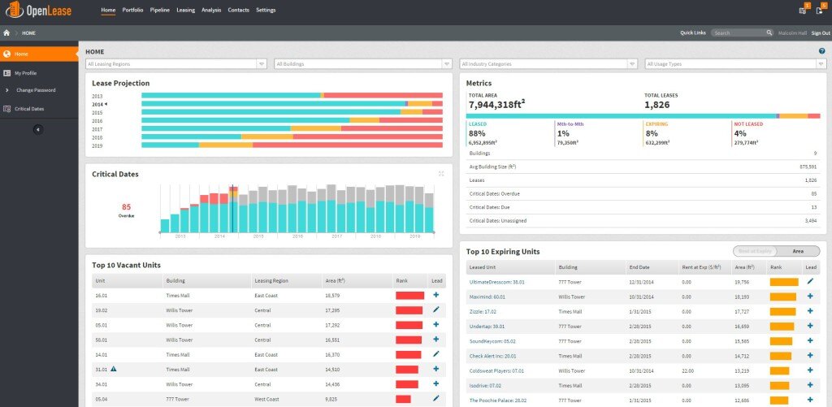Edit lead for UltimateDresscom pencil icon
This screenshot has height=407, width=832.
[810, 281]
